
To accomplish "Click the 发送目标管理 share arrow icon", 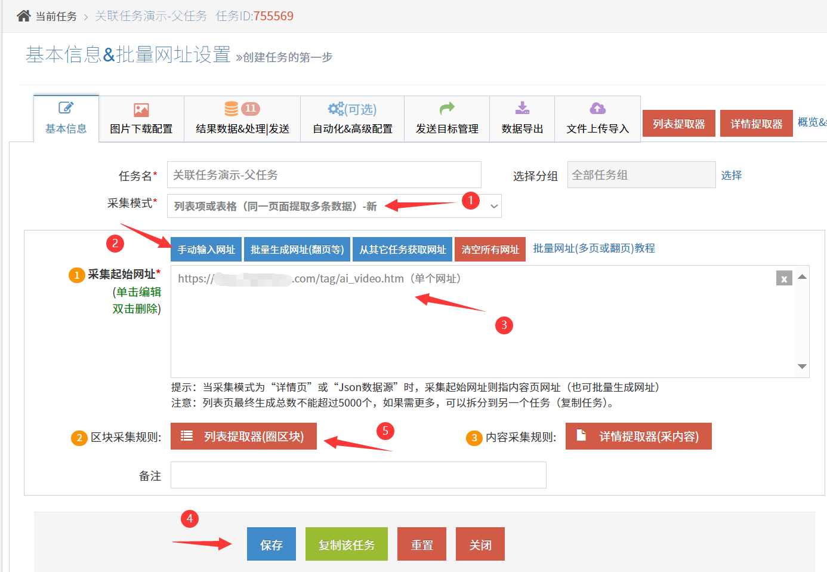I will 447,108.
